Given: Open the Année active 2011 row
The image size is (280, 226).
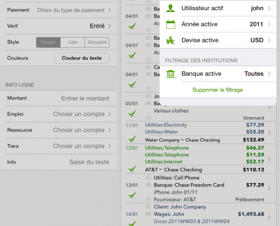Looking at the screenshot, I should coord(218,24).
